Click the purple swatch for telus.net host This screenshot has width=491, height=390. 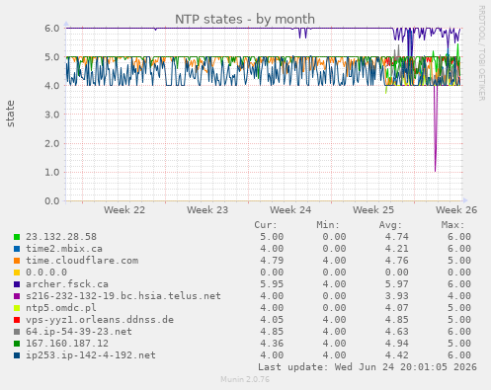[x=17, y=296]
